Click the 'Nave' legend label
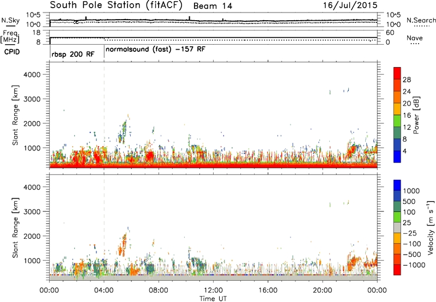Image resolution: width=436 pixels, height=302 pixels. (415, 38)
